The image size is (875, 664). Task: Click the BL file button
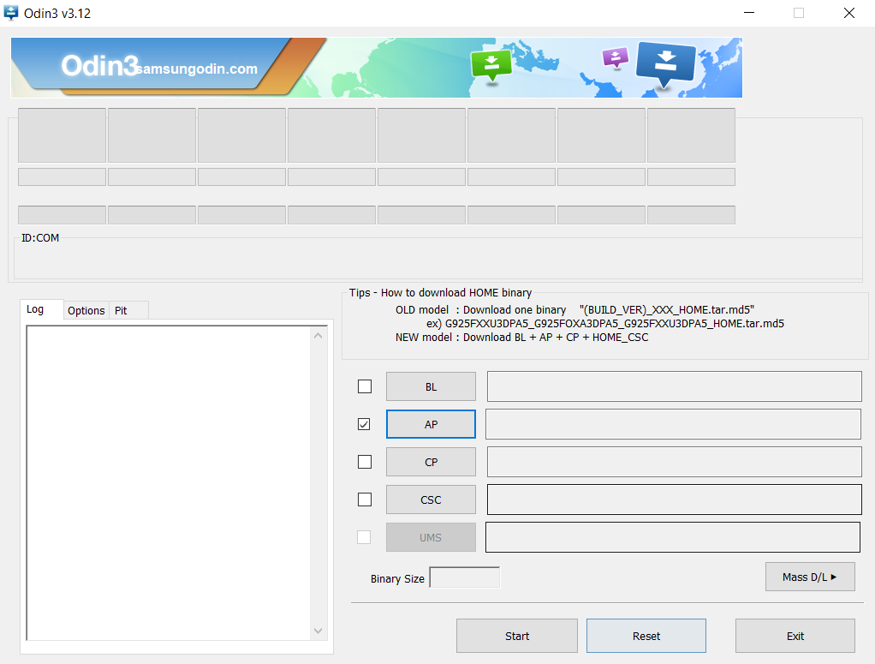431,386
